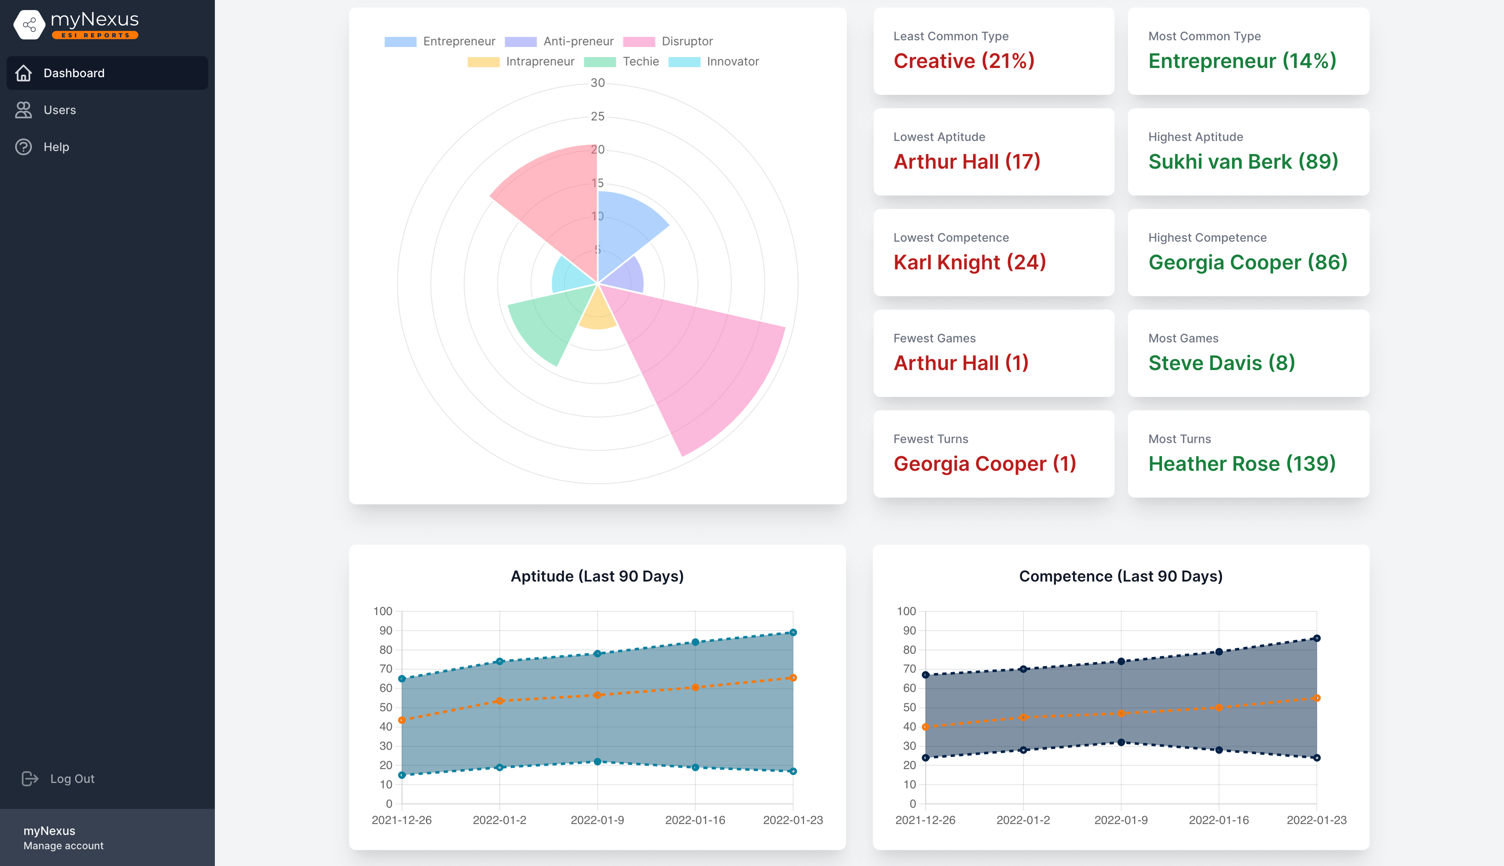This screenshot has width=1504, height=866.
Task: Click the Aptitude (Last 90 Days) title
Action: (597, 576)
